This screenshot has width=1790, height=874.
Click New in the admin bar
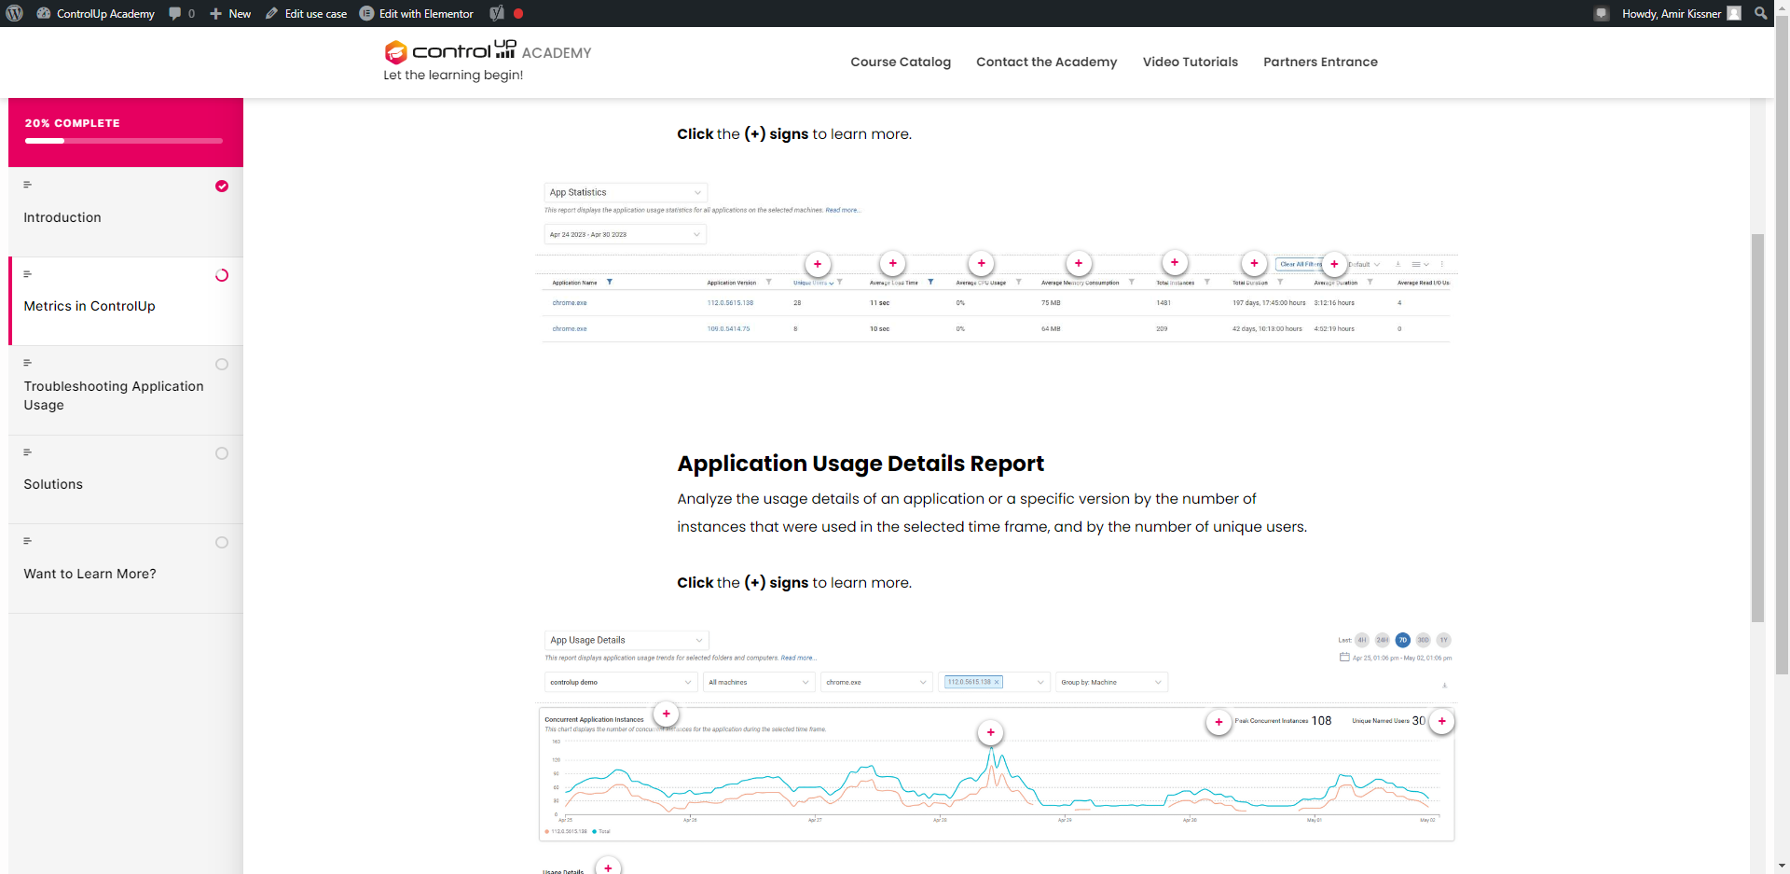[230, 13]
